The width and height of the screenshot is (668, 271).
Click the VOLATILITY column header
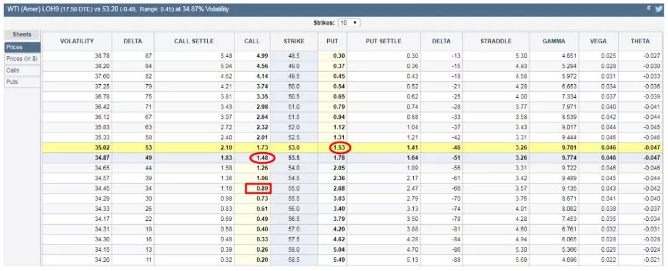(77, 41)
